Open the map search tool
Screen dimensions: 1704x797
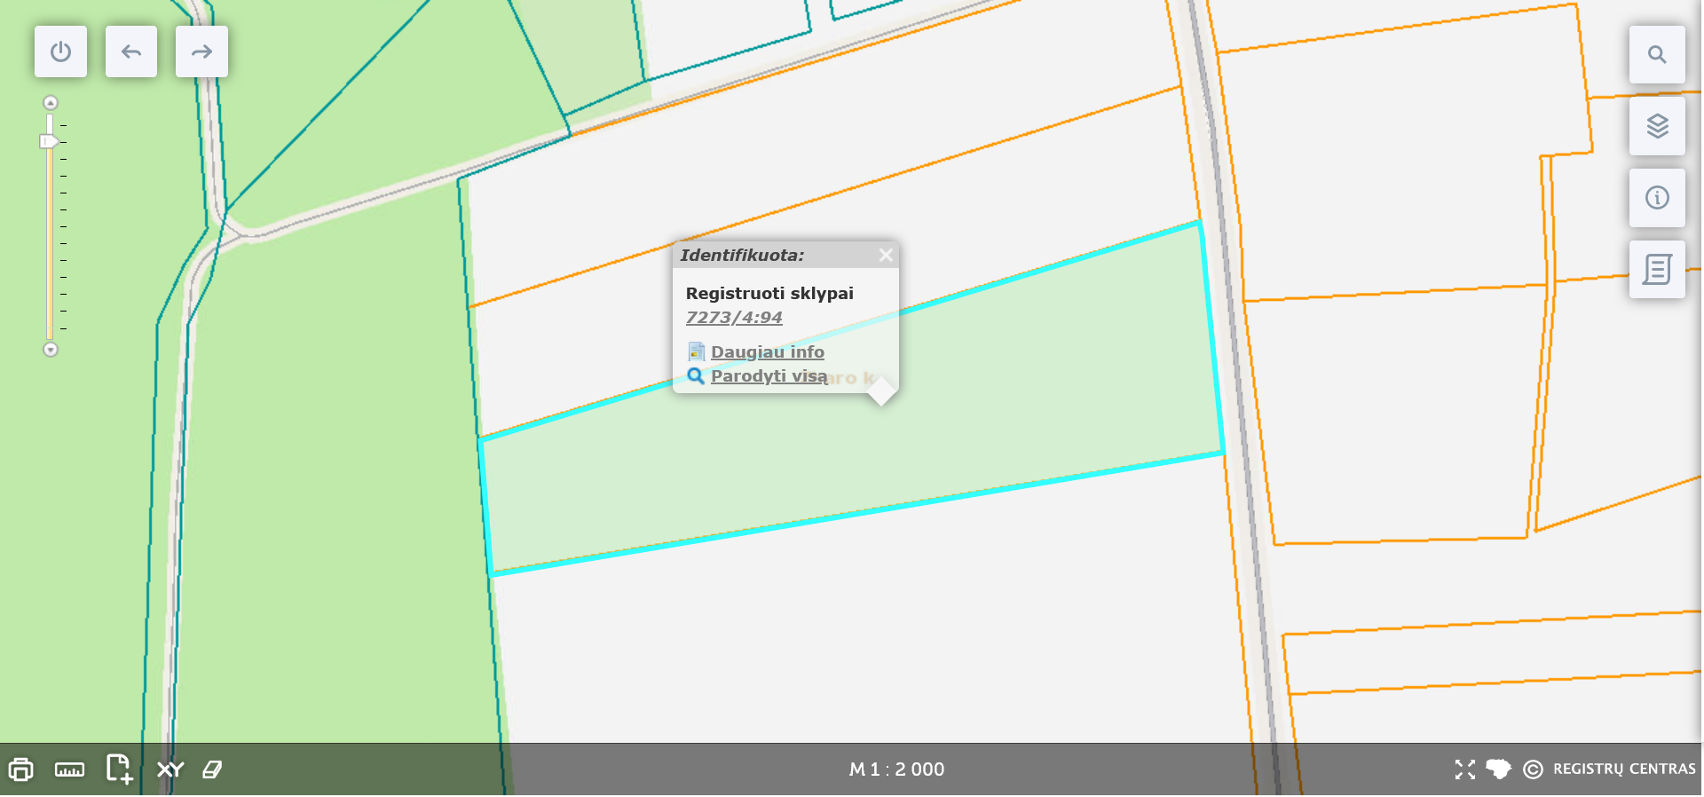[1656, 55]
